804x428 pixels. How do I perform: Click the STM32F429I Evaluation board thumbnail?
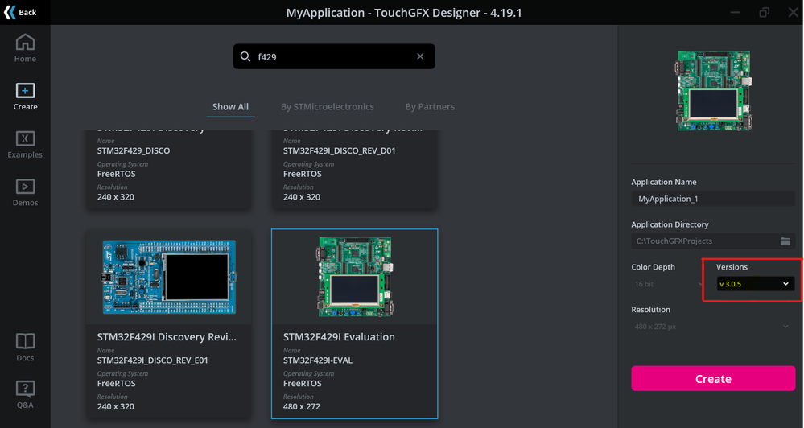(x=354, y=276)
